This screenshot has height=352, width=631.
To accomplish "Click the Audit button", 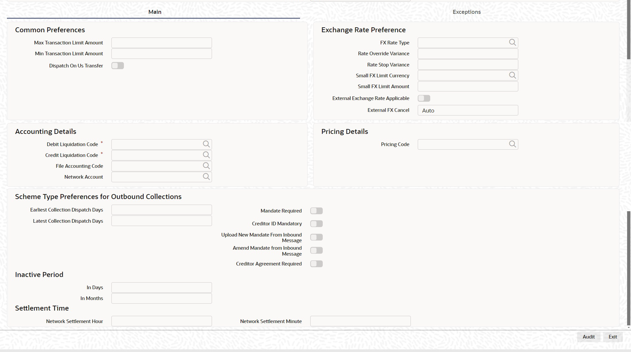I will point(588,337).
